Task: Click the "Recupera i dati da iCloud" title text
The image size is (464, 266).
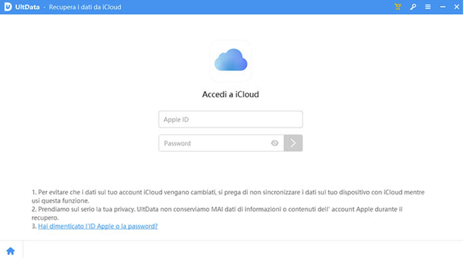Action: 85,7
